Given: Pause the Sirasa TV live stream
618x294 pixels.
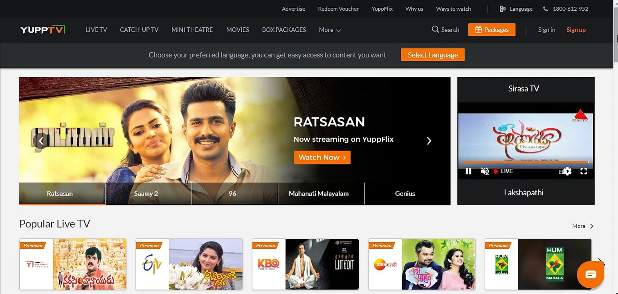Looking at the screenshot, I should pyautogui.click(x=469, y=171).
